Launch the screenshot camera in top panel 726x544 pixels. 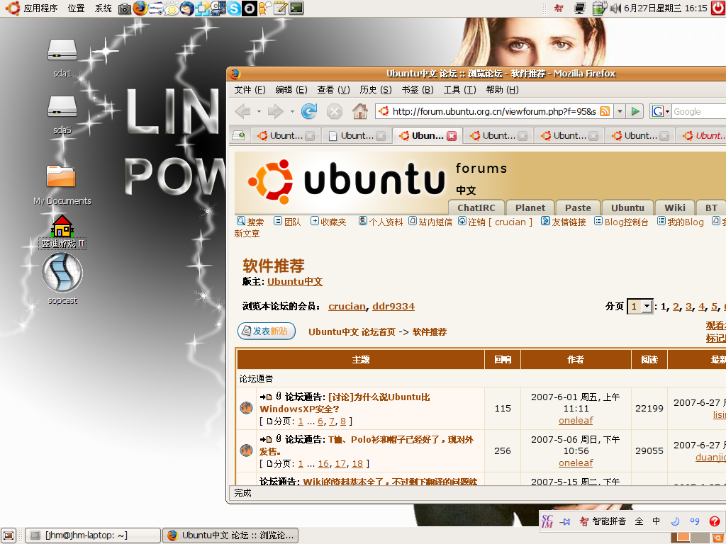tap(125, 8)
